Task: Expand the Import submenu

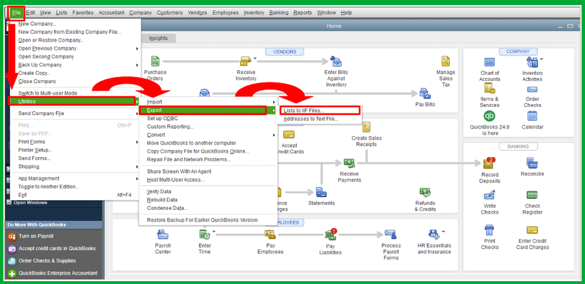Action: [274, 102]
